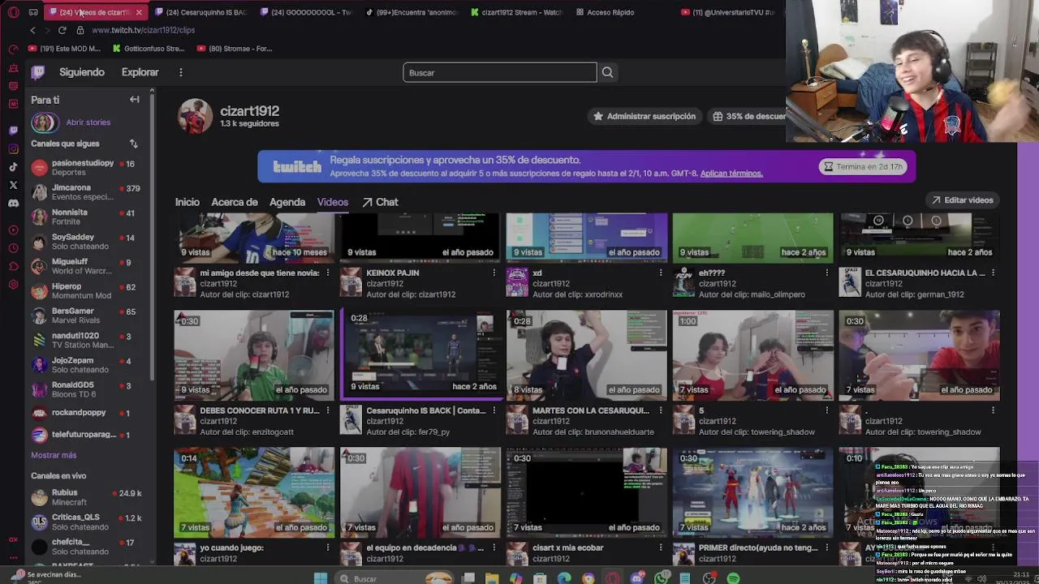The width and height of the screenshot is (1039, 584).
Task: Click the Opera GX logo menu
Action: [x=13, y=12]
